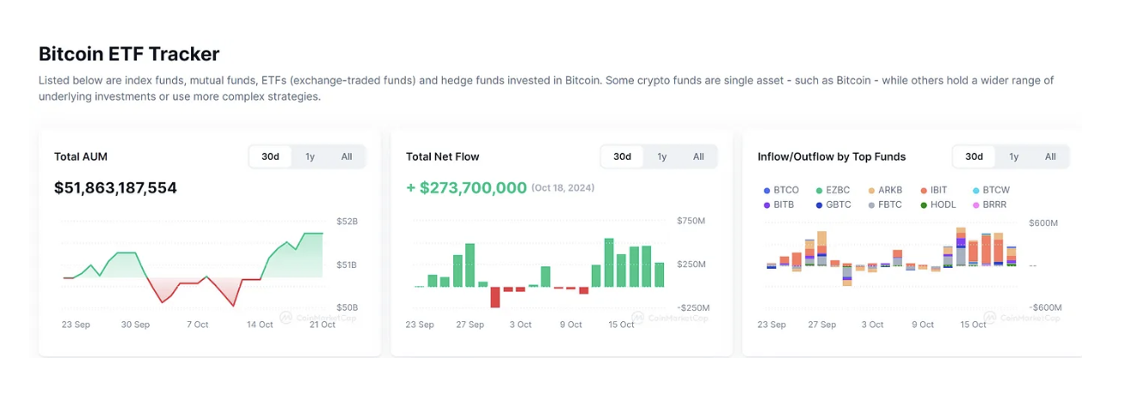The image size is (1125, 407).
Task: Toggle the EZBC legend marker
Action: click(x=820, y=191)
